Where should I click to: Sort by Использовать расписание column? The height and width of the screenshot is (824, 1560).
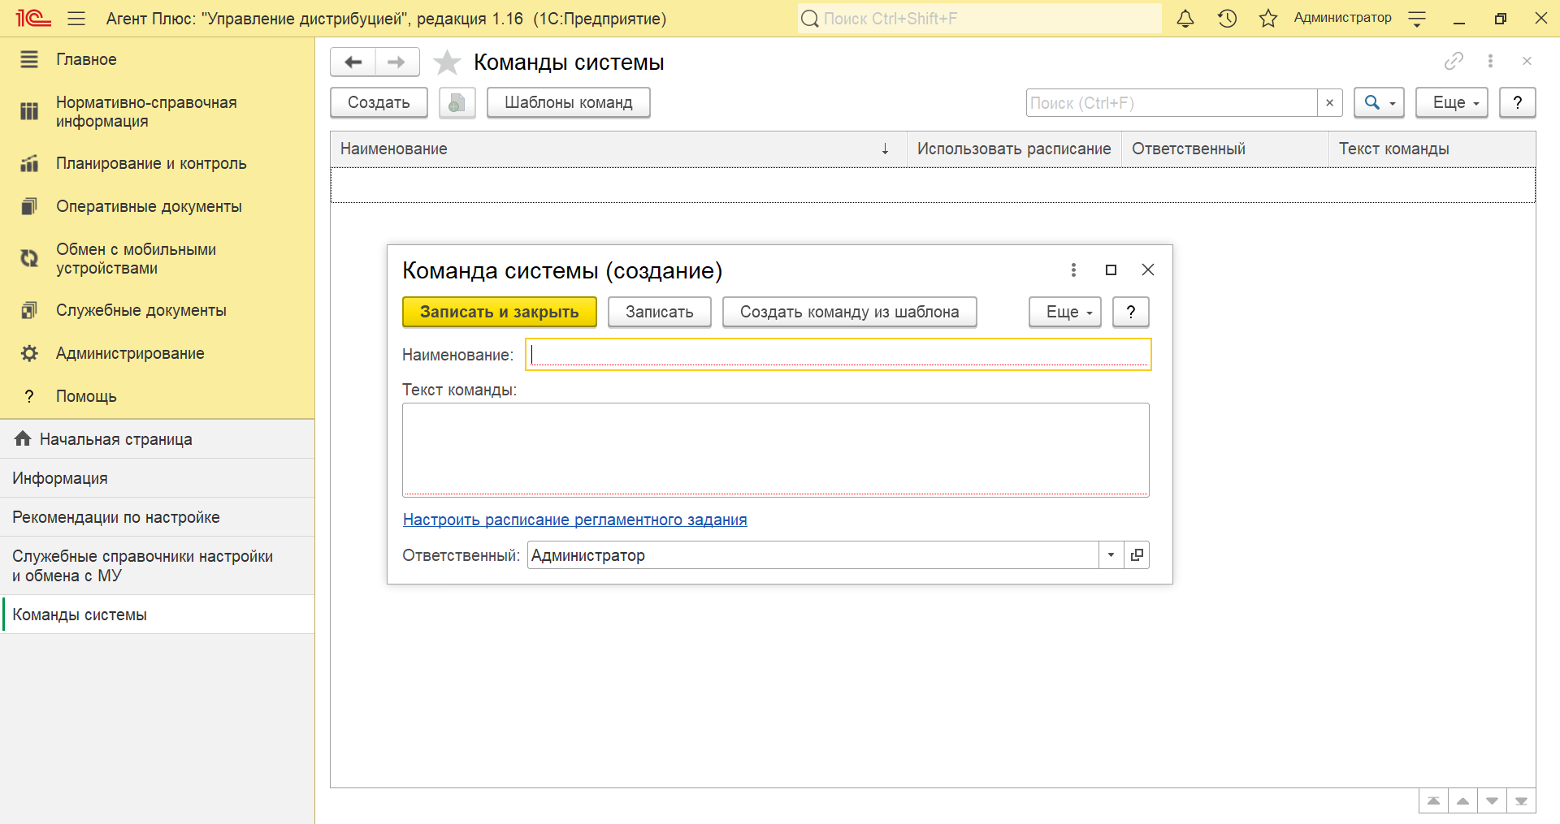[1014, 149]
